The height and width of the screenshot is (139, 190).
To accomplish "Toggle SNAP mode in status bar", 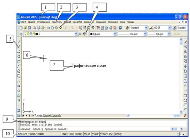I will click(64, 134).
